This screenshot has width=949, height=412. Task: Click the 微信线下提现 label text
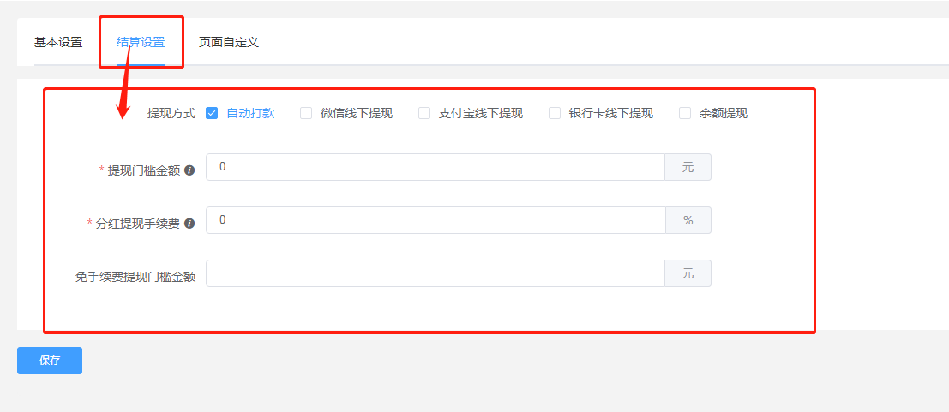tap(357, 113)
